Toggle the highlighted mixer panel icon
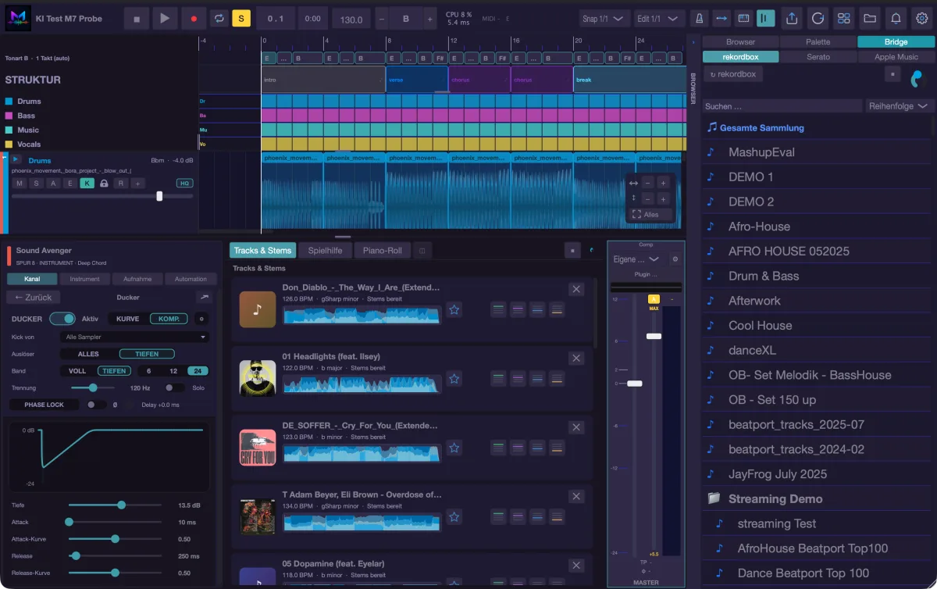The image size is (937, 589). click(766, 18)
